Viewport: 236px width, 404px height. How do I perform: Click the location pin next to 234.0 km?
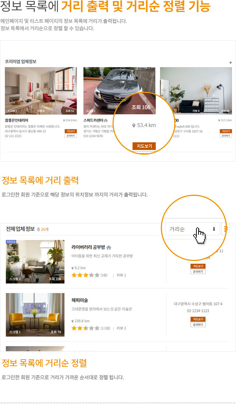click(x=64, y=120)
